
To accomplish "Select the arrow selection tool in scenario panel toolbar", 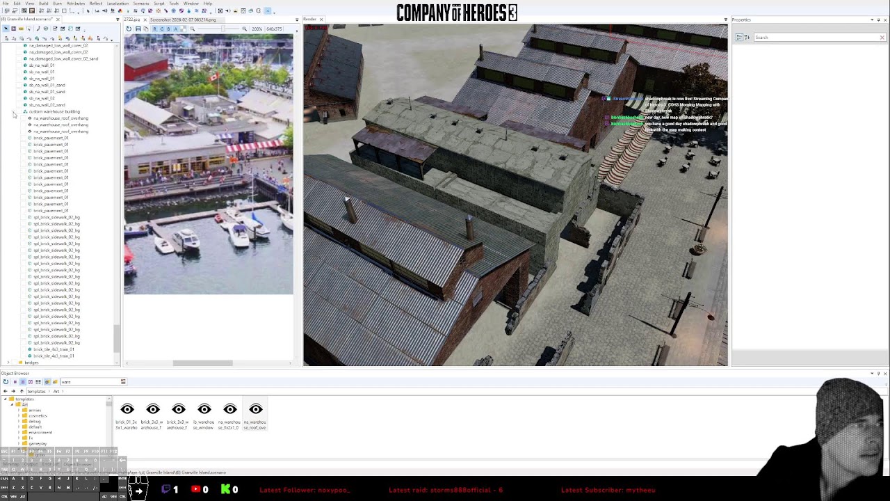I will coord(6,29).
